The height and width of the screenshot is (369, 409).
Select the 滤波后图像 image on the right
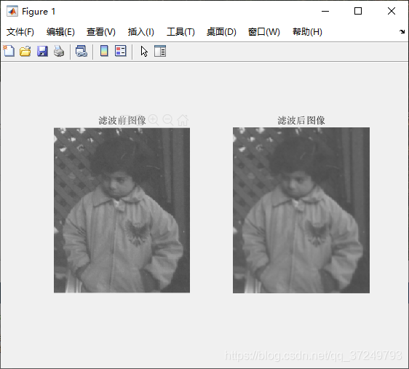301,210
